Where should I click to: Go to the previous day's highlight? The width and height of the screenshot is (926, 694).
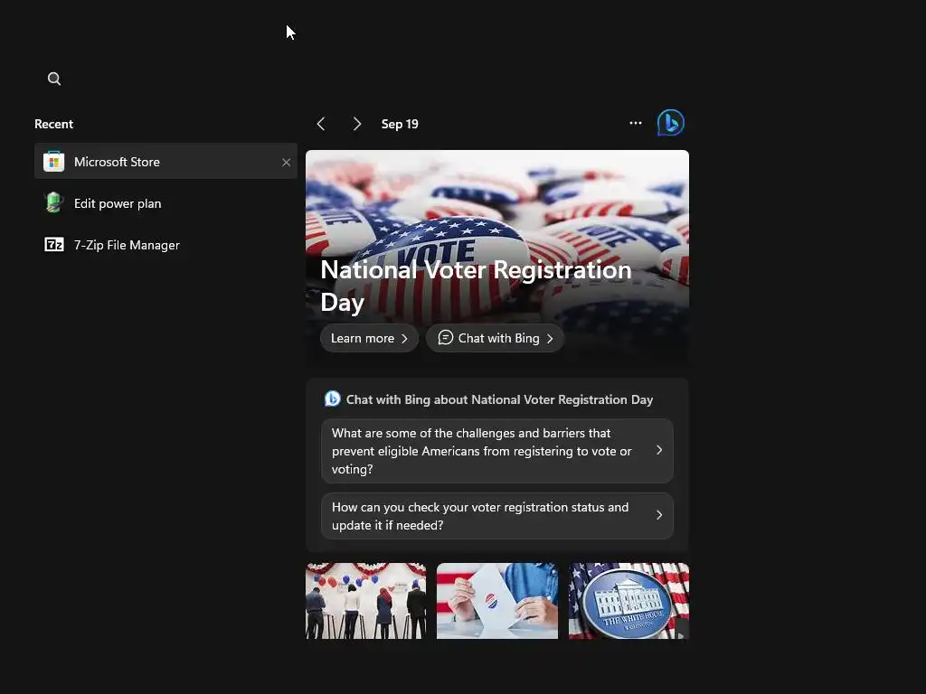(x=321, y=124)
